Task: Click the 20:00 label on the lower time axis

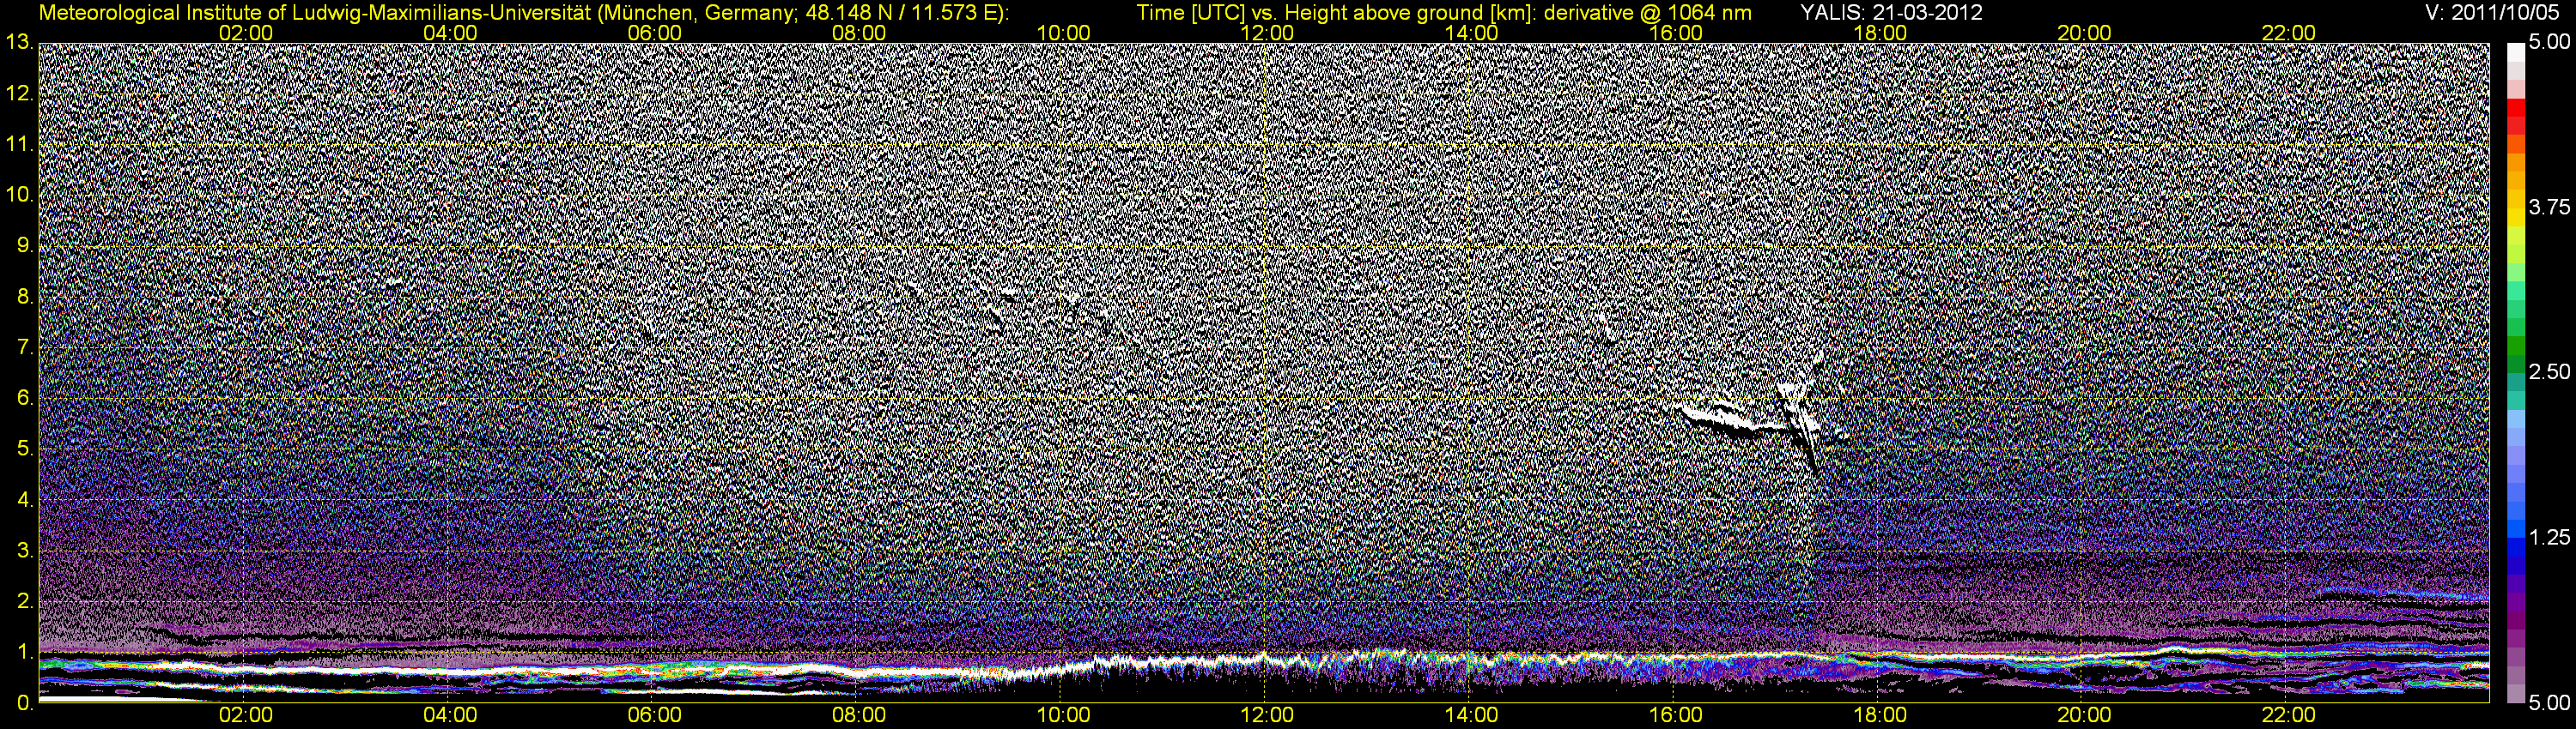Action: (x=2084, y=715)
